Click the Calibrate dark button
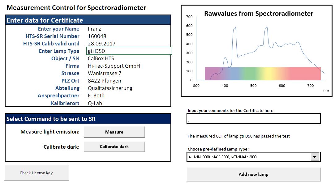The image size is (335, 187). (114, 147)
